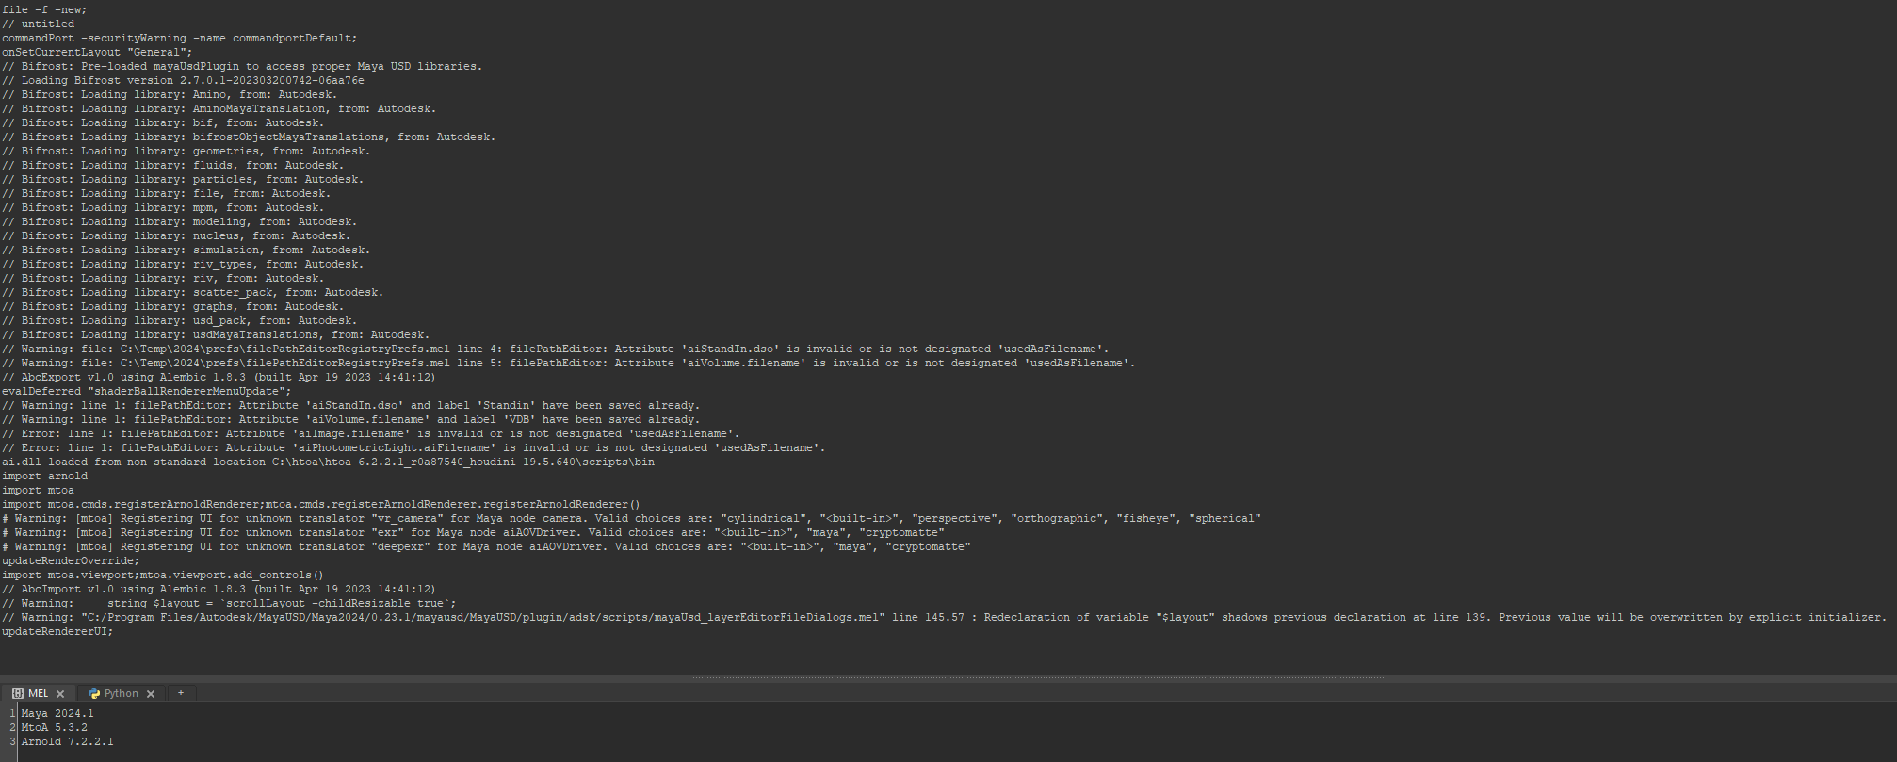Click the Bifrost 'scatter_pack' library line
The image size is (1897, 762).
tap(192, 293)
